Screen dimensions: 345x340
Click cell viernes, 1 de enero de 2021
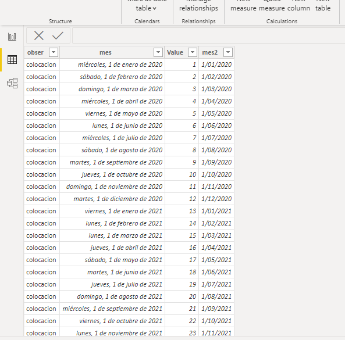(x=112, y=211)
